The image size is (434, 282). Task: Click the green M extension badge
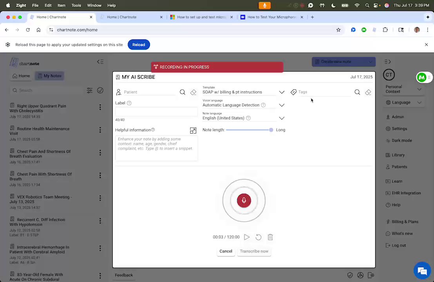click(x=421, y=78)
